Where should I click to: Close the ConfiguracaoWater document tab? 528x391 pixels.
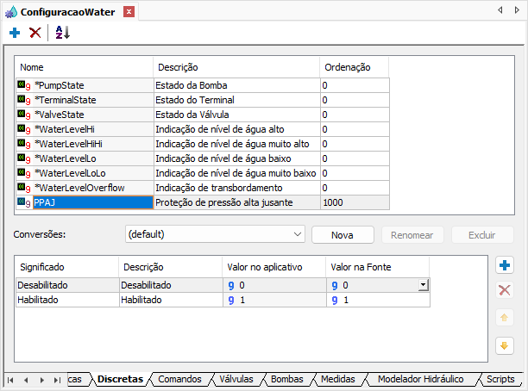pyautogui.click(x=129, y=12)
